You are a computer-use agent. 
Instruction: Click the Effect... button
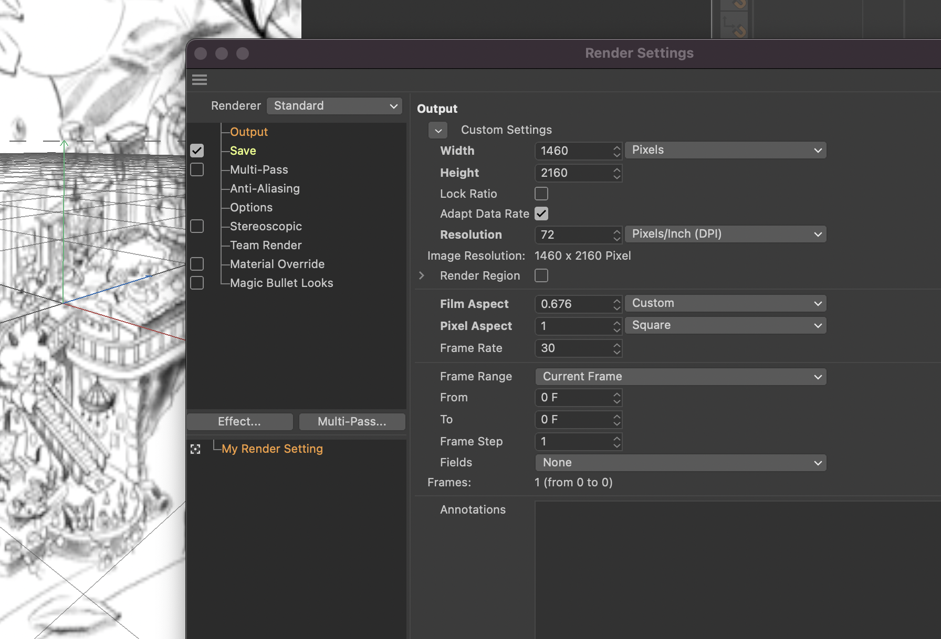[x=239, y=422]
